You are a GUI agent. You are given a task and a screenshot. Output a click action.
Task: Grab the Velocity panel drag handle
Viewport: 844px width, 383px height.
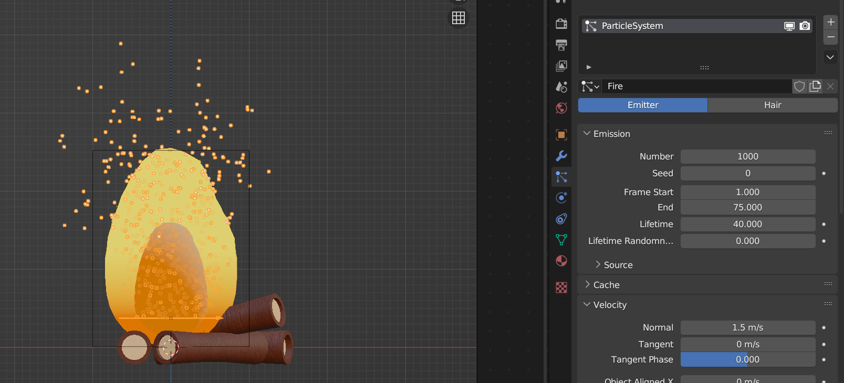[x=828, y=304]
